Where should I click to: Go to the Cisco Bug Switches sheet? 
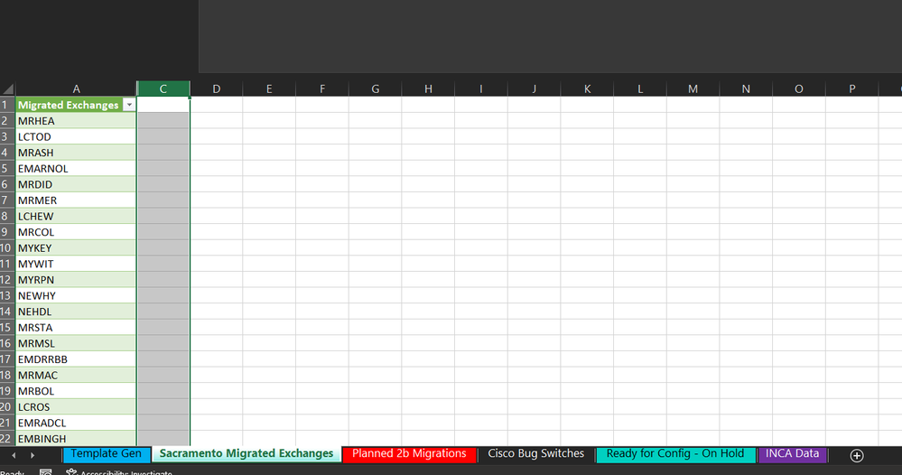point(535,453)
